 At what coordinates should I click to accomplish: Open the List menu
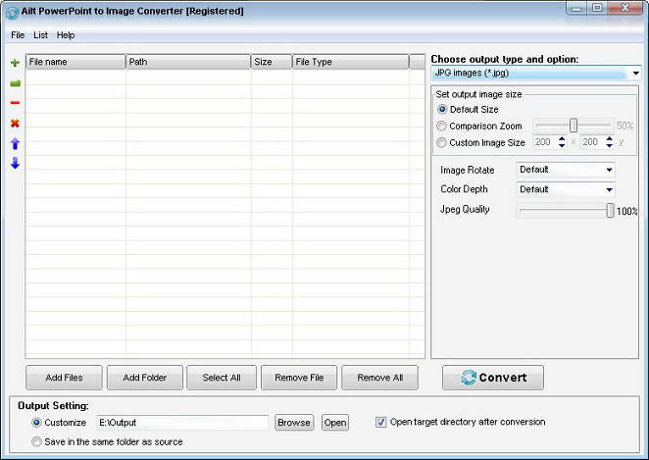[x=40, y=35]
